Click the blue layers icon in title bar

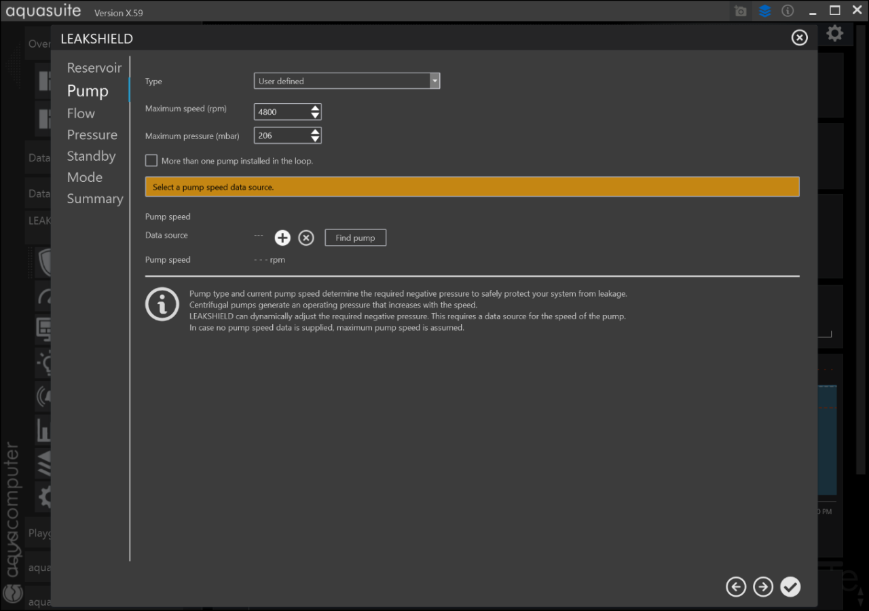click(765, 12)
